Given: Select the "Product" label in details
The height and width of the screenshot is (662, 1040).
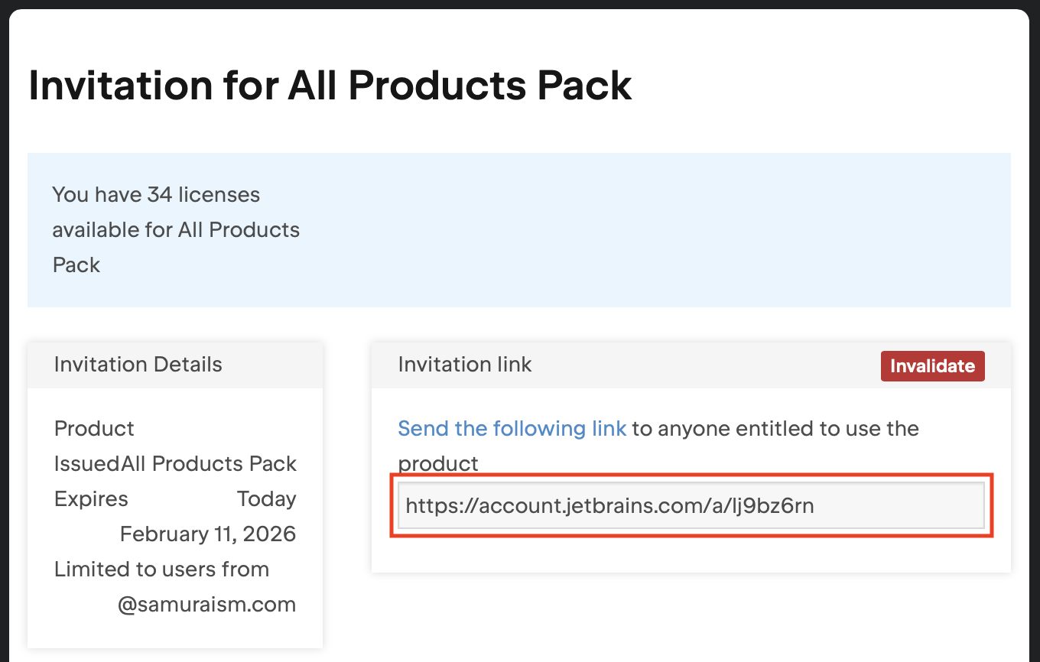Looking at the screenshot, I should [94, 429].
